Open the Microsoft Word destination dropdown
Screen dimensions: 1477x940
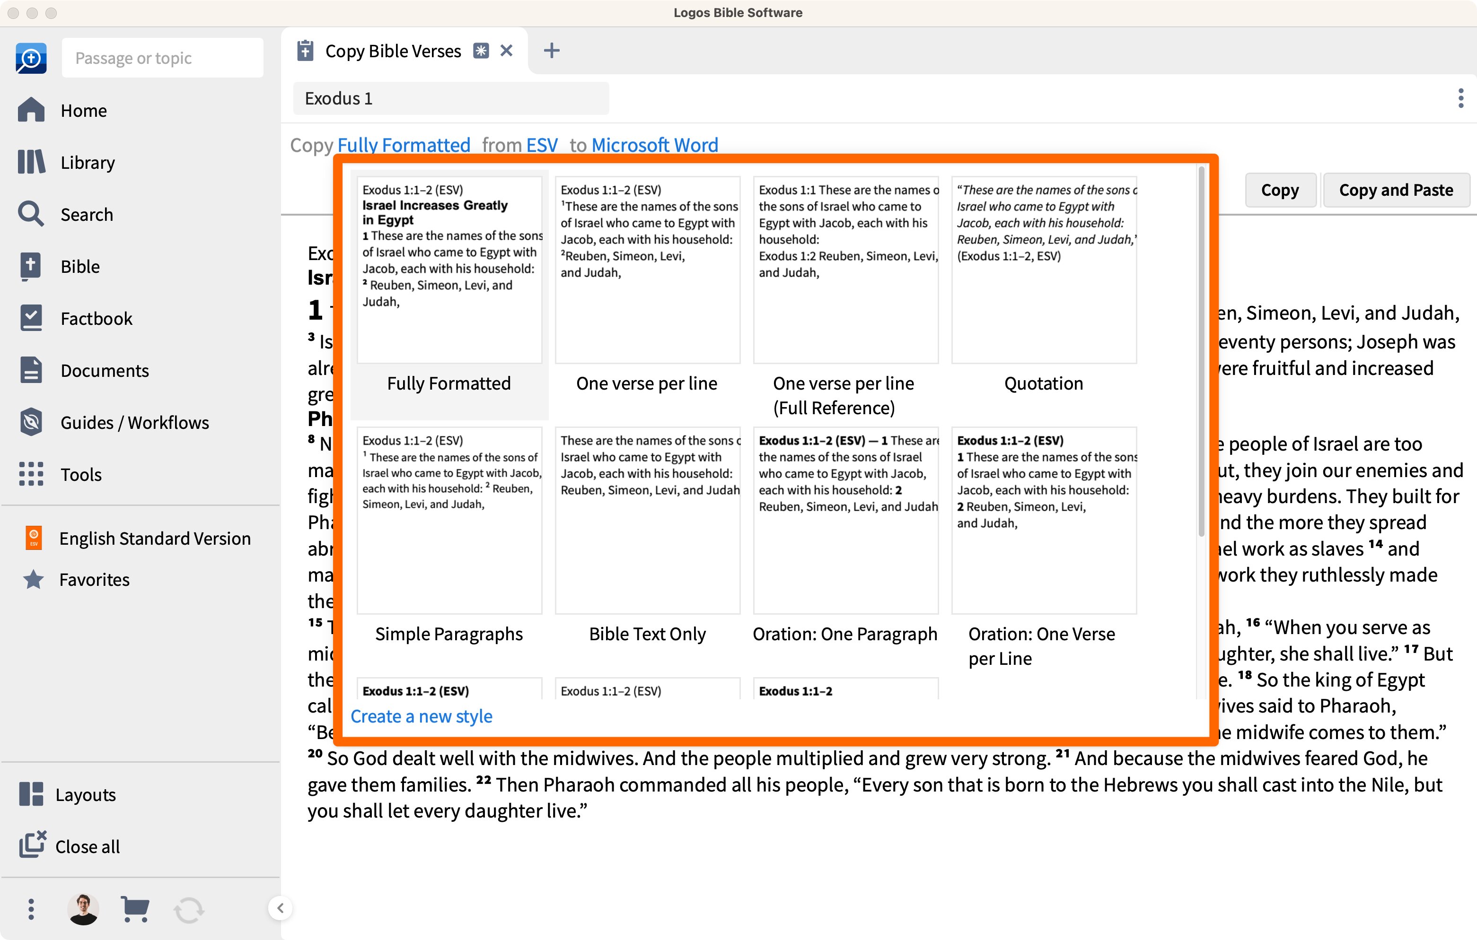point(654,145)
